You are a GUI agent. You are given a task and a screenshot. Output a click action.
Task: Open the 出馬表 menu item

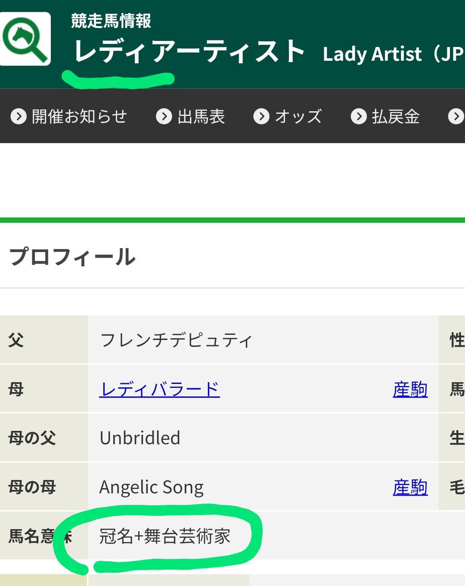coord(201,116)
